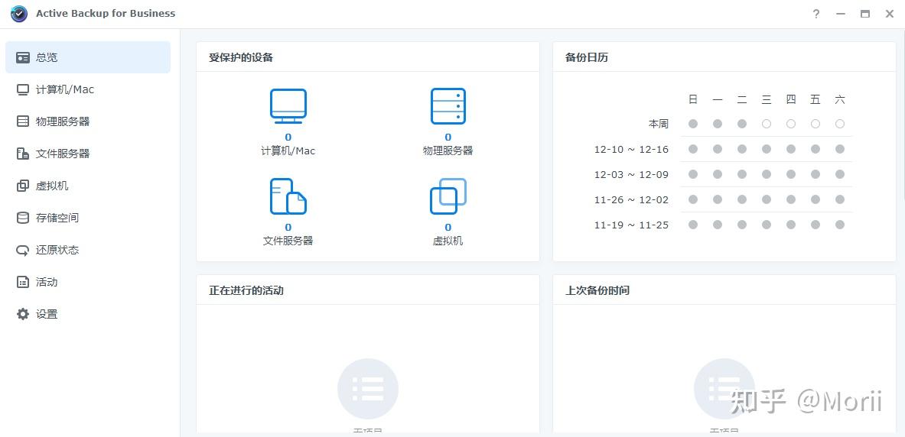The width and height of the screenshot is (905, 437).
Task: Click the 设置 gear icon
Action: pos(22,314)
